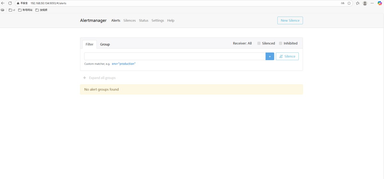Open the first bookmarks bar icon
Screen dimensions: 384x179
(x=3, y=10)
